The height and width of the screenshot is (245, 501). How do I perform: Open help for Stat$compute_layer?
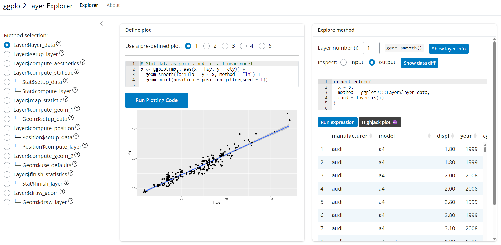[75, 90]
